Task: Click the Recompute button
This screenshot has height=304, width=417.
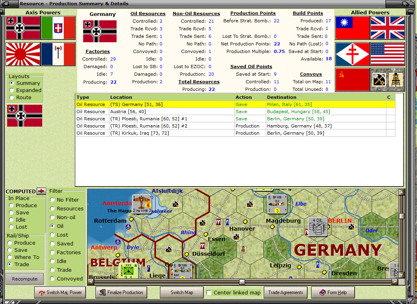Action: (x=25, y=279)
